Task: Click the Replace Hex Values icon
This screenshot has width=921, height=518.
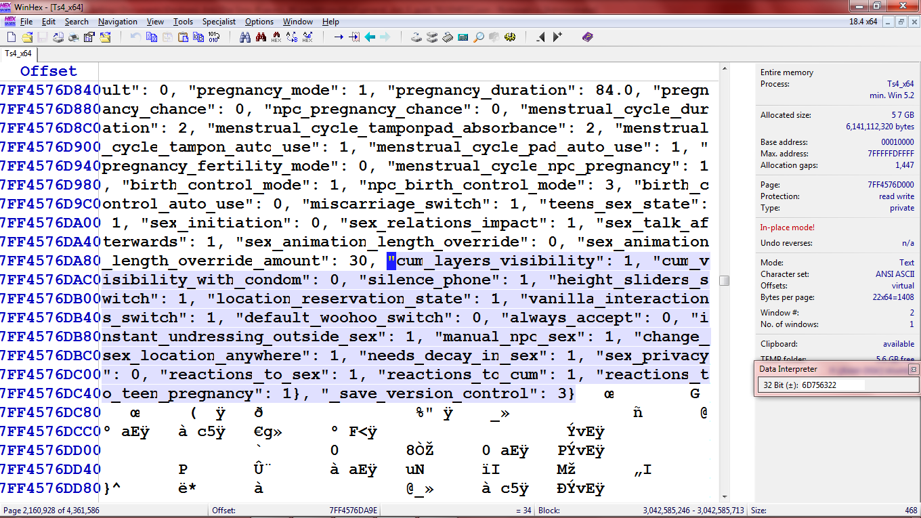Action: click(307, 37)
